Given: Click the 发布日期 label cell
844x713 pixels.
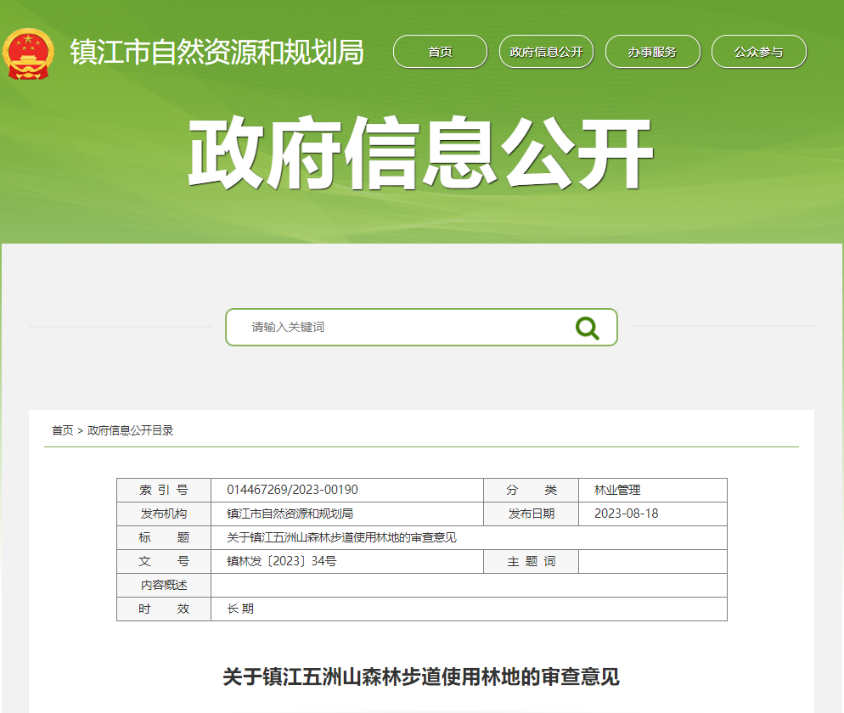Looking at the screenshot, I should 531,514.
